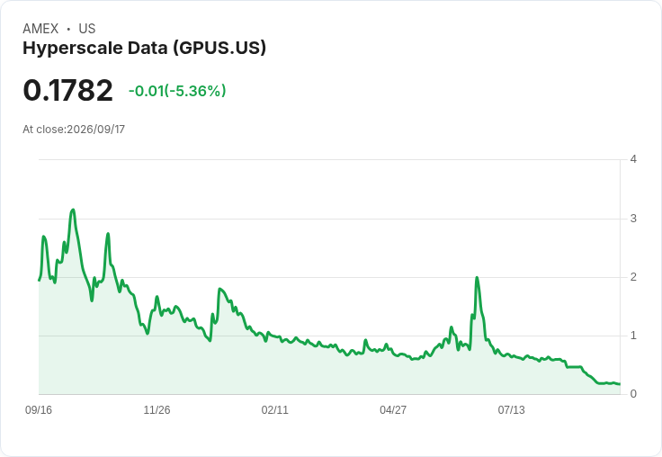Click the 07/13 date axis label
662x457 pixels.
[511, 409]
